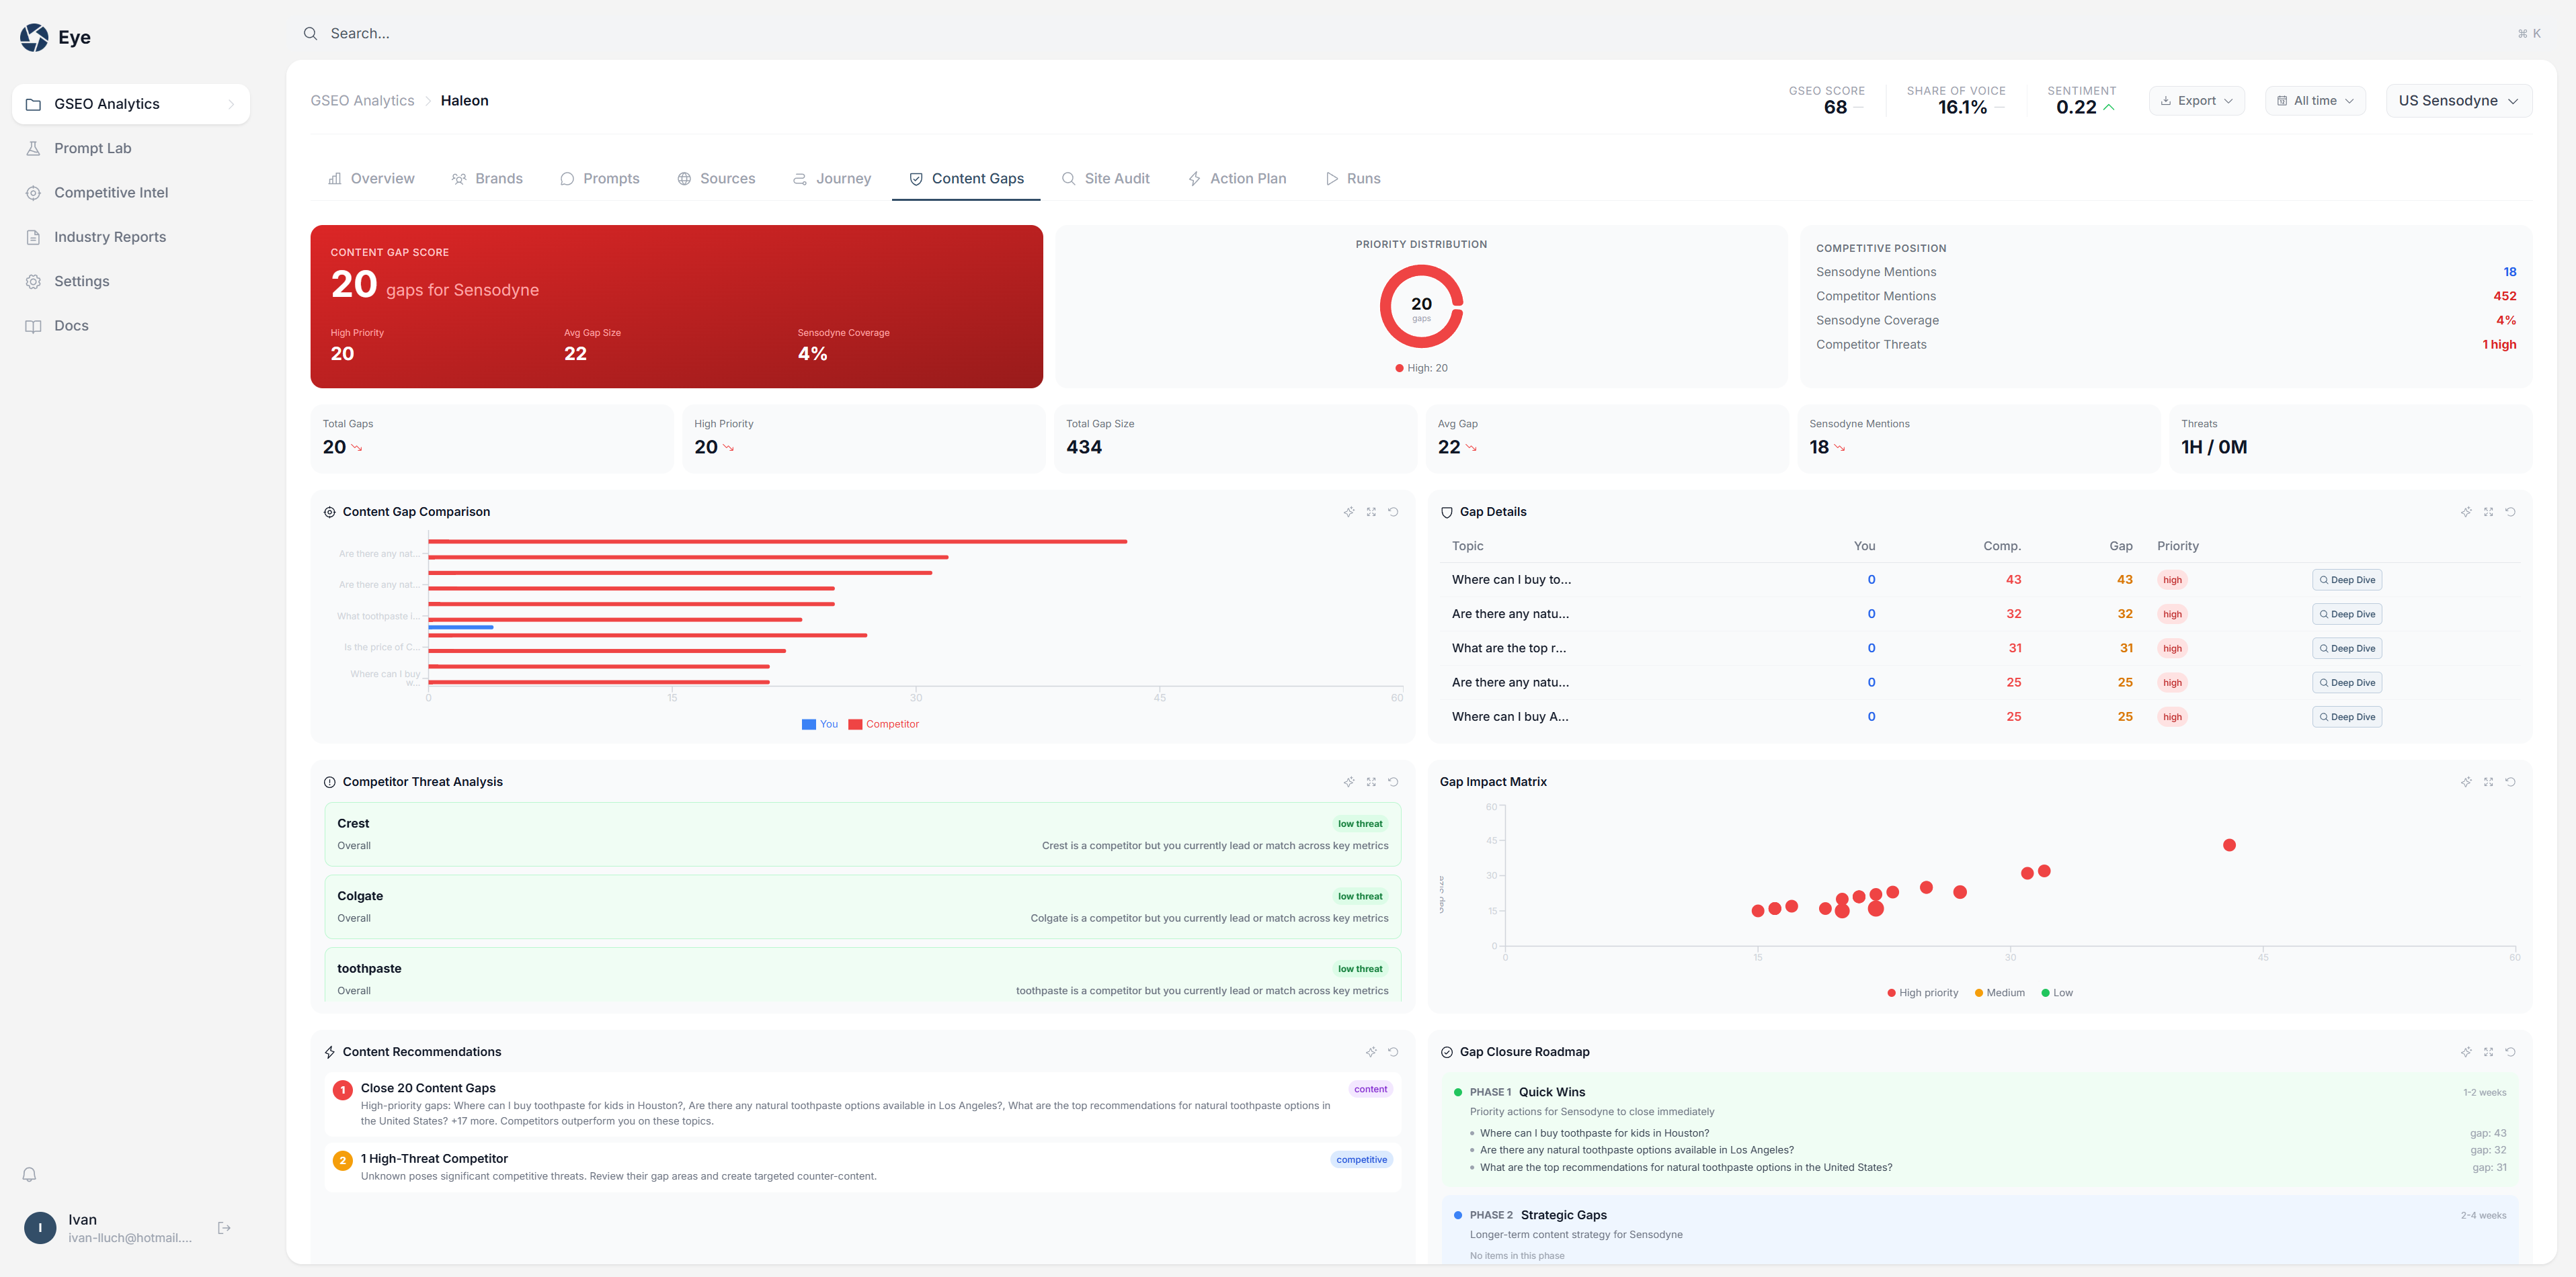The image size is (2576, 1277).
Task: Click the AI sparkle icon in Gap Details panel
Action: click(x=2466, y=512)
